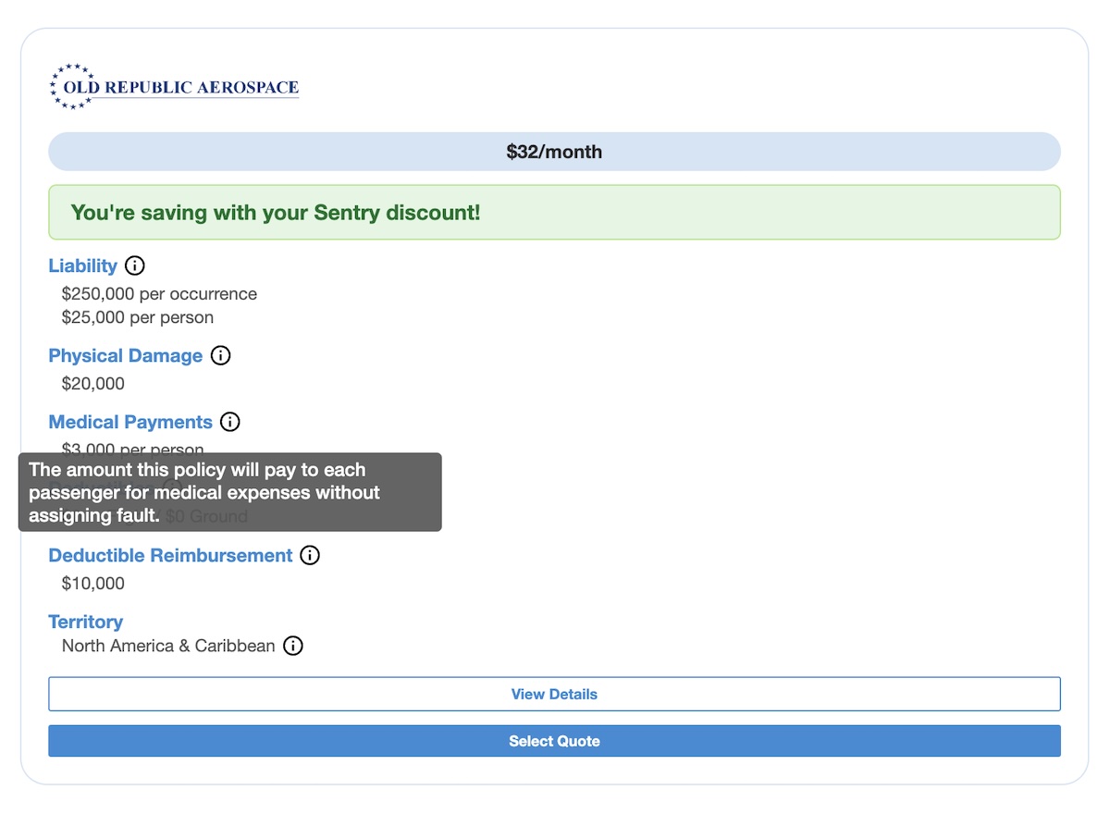
Task: Click the $10,000 Deductible Reimbursement amount
Action: tap(92, 584)
